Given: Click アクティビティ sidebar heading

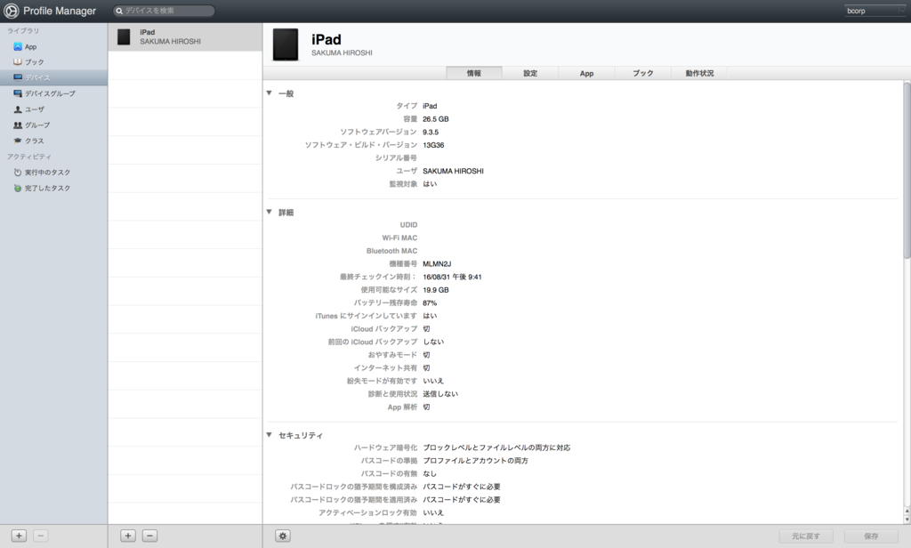Looking at the screenshot, I should (x=29, y=157).
